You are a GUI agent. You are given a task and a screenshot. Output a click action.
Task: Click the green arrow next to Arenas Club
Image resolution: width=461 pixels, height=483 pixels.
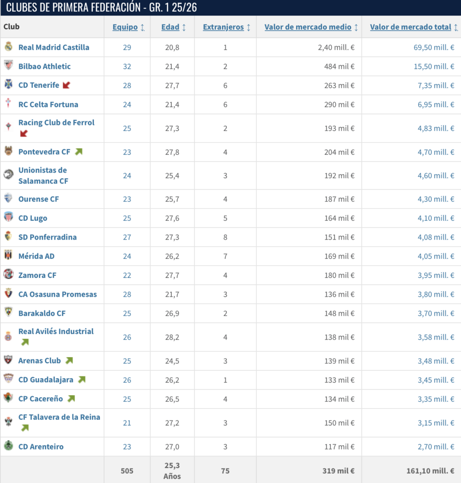(x=69, y=360)
